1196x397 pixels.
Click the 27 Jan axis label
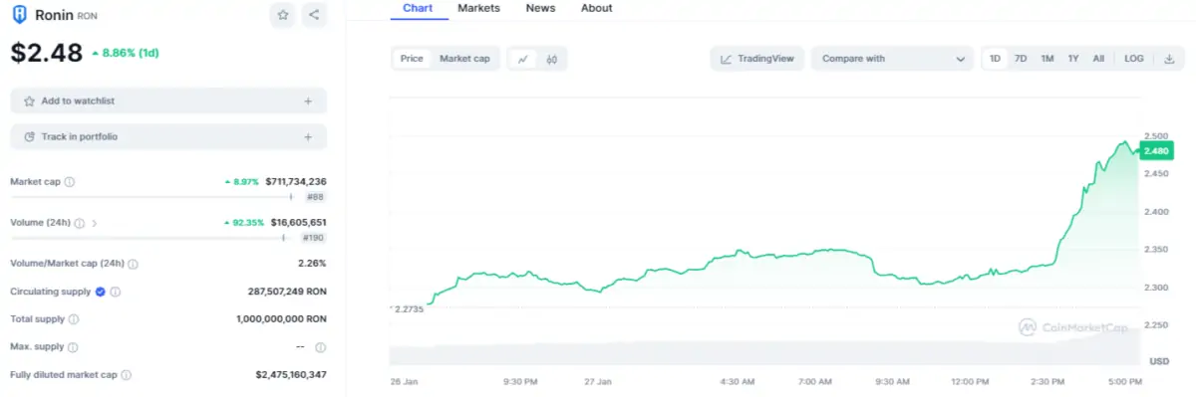tap(597, 382)
